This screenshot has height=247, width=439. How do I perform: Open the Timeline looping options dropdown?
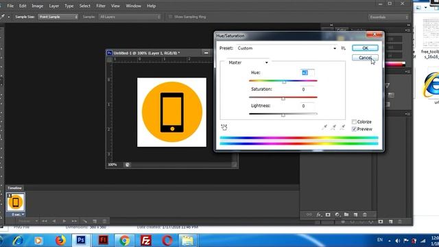[27, 221]
